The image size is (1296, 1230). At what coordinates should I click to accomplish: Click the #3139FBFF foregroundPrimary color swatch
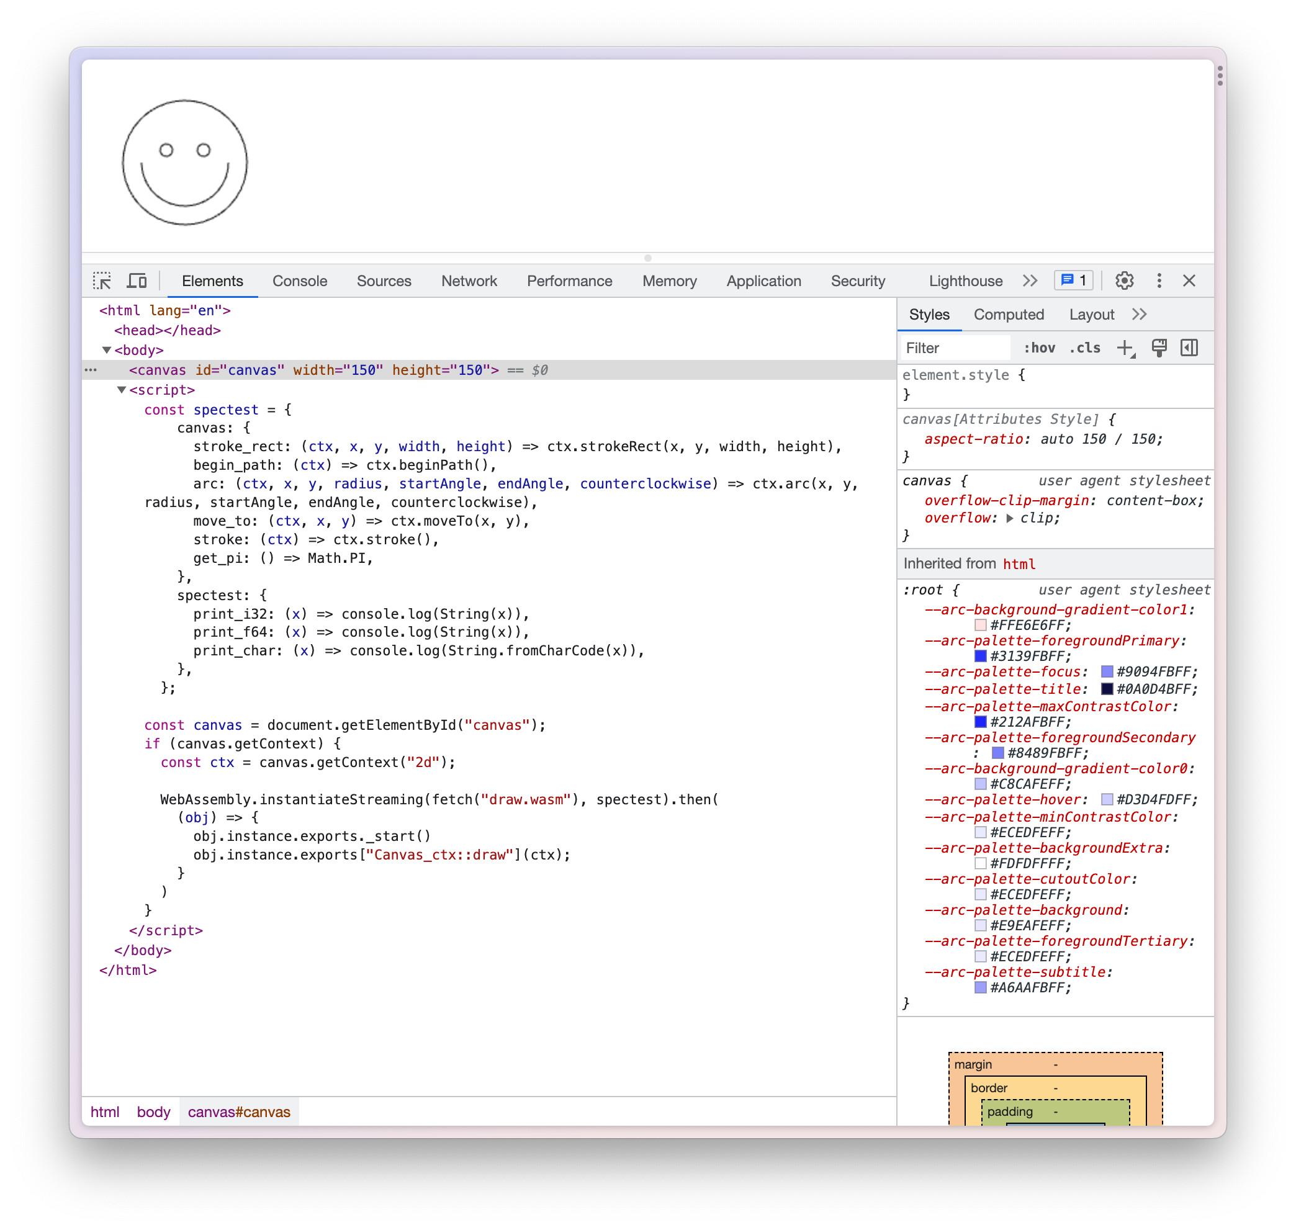click(981, 656)
